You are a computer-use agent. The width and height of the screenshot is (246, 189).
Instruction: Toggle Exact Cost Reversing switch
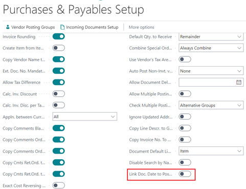click(59, 185)
